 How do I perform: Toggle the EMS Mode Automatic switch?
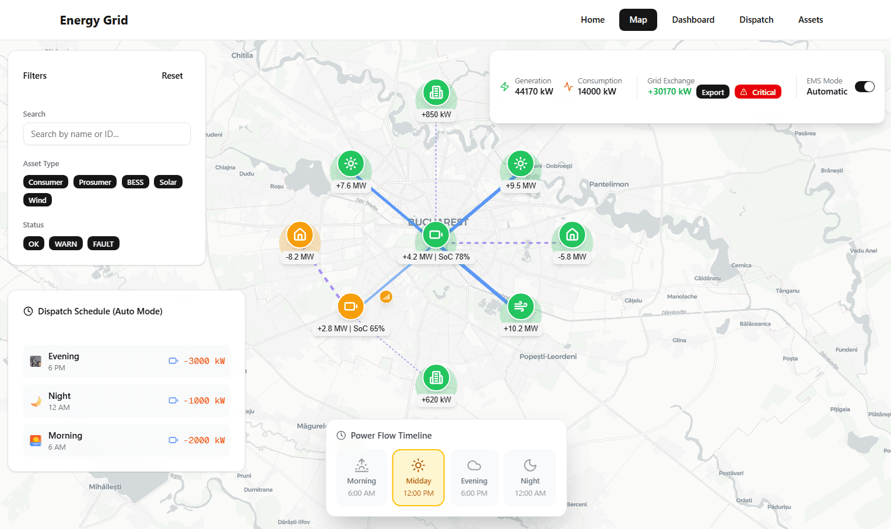coord(864,87)
